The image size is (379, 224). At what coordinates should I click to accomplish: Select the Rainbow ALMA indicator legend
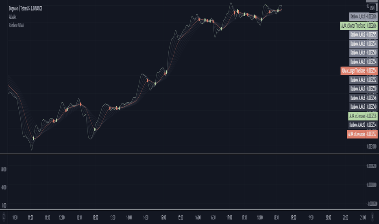pos(16,25)
